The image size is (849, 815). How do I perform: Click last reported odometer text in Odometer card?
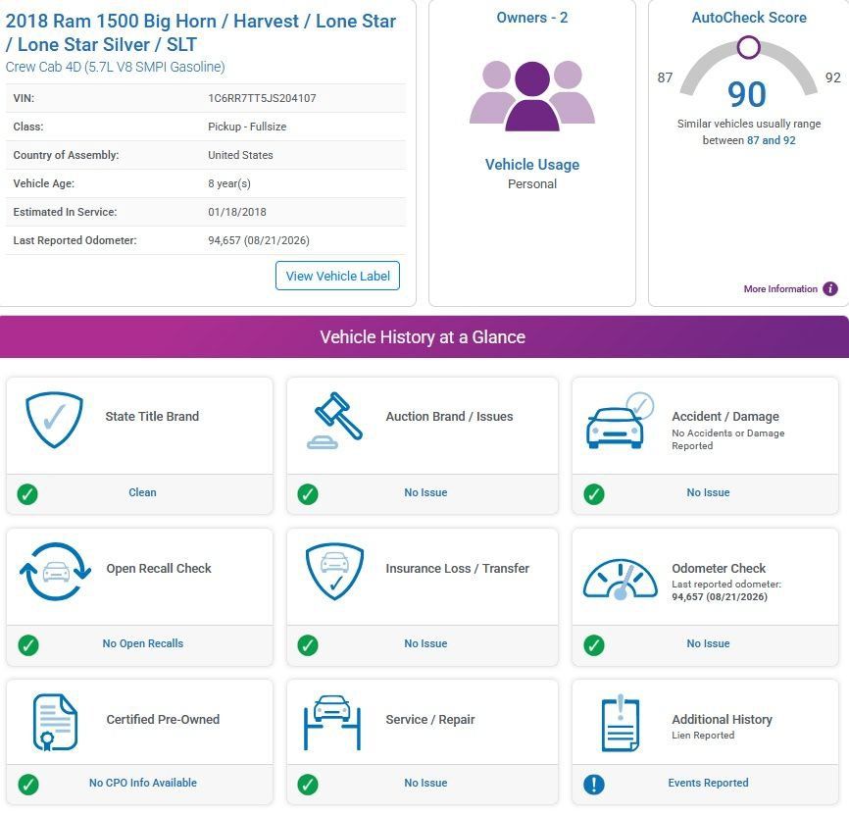point(726,590)
